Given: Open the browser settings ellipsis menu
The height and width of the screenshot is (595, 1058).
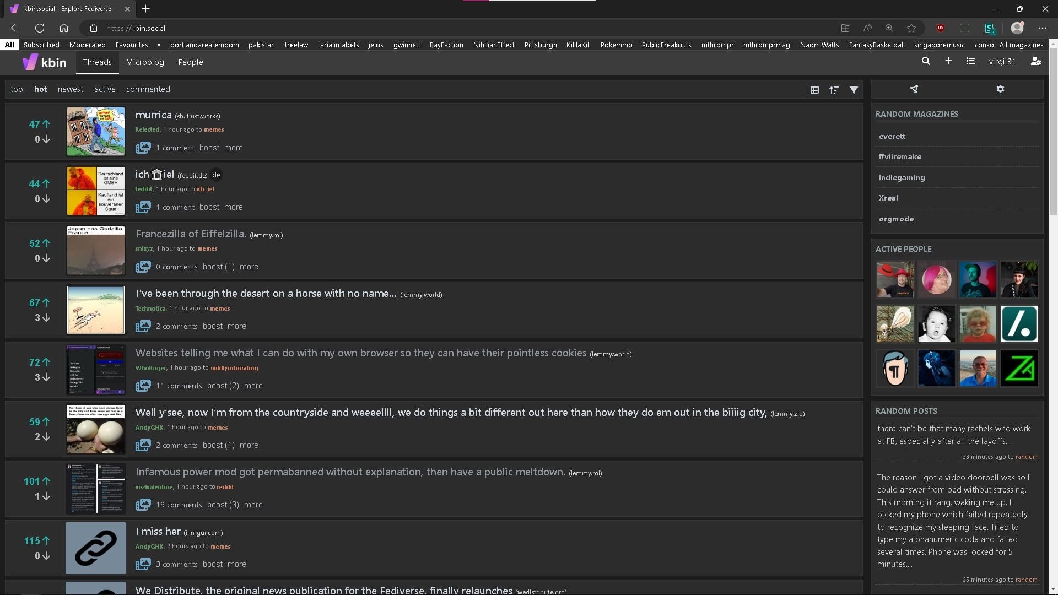Looking at the screenshot, I should (1042, 28).
